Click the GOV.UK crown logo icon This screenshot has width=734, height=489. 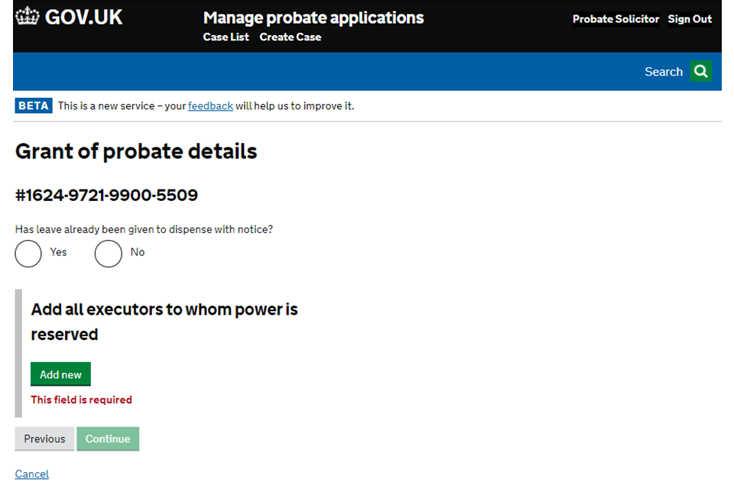pyautogui.click(x=28, y=17)
